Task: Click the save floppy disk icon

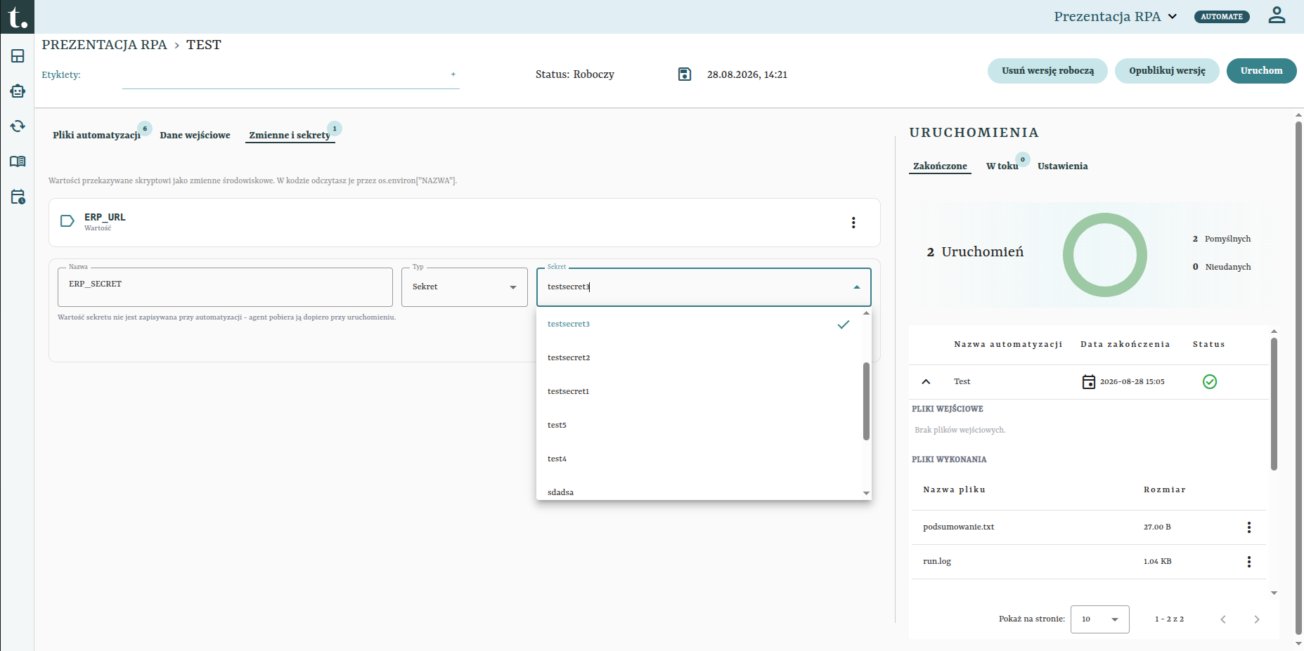Action: pyautogui.click(x=685, y=74)
